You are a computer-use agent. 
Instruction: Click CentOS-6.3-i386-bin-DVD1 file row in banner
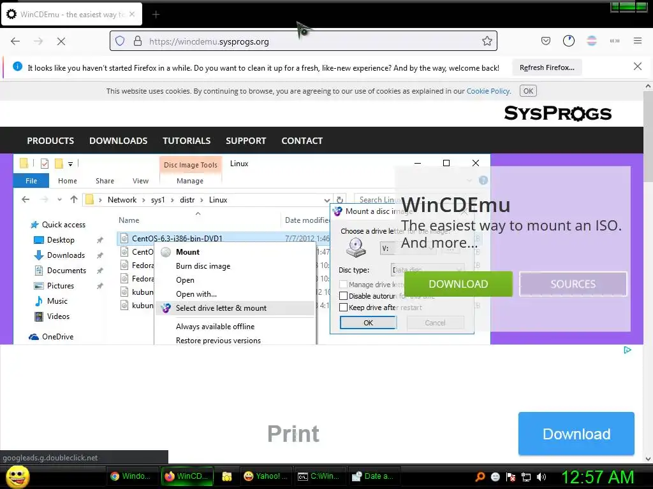coord(224,238)
